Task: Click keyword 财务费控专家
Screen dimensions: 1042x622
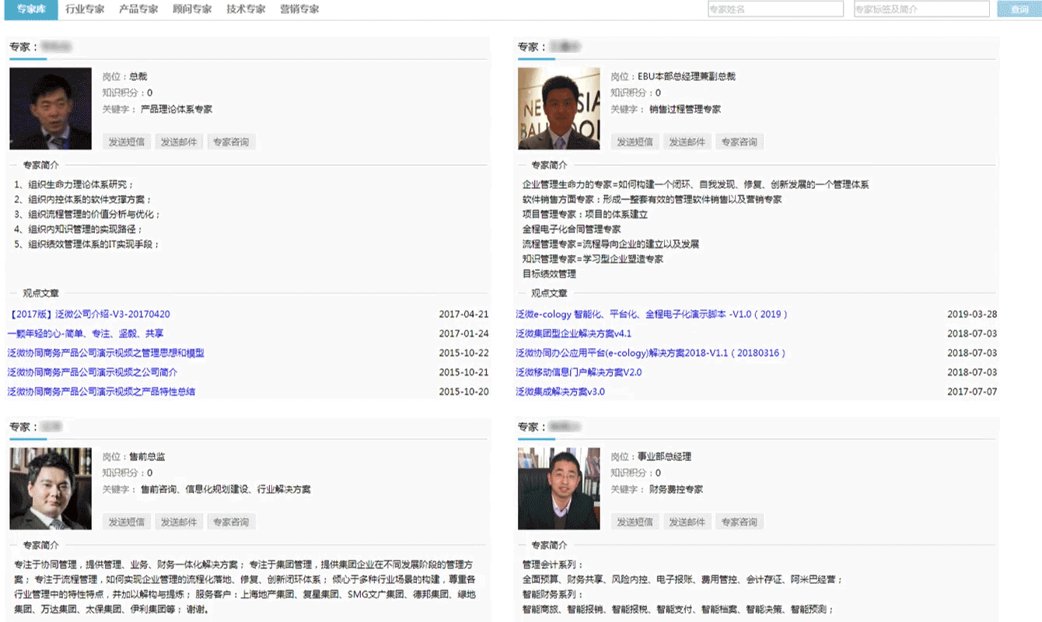Action: click(x=677, y=490)
